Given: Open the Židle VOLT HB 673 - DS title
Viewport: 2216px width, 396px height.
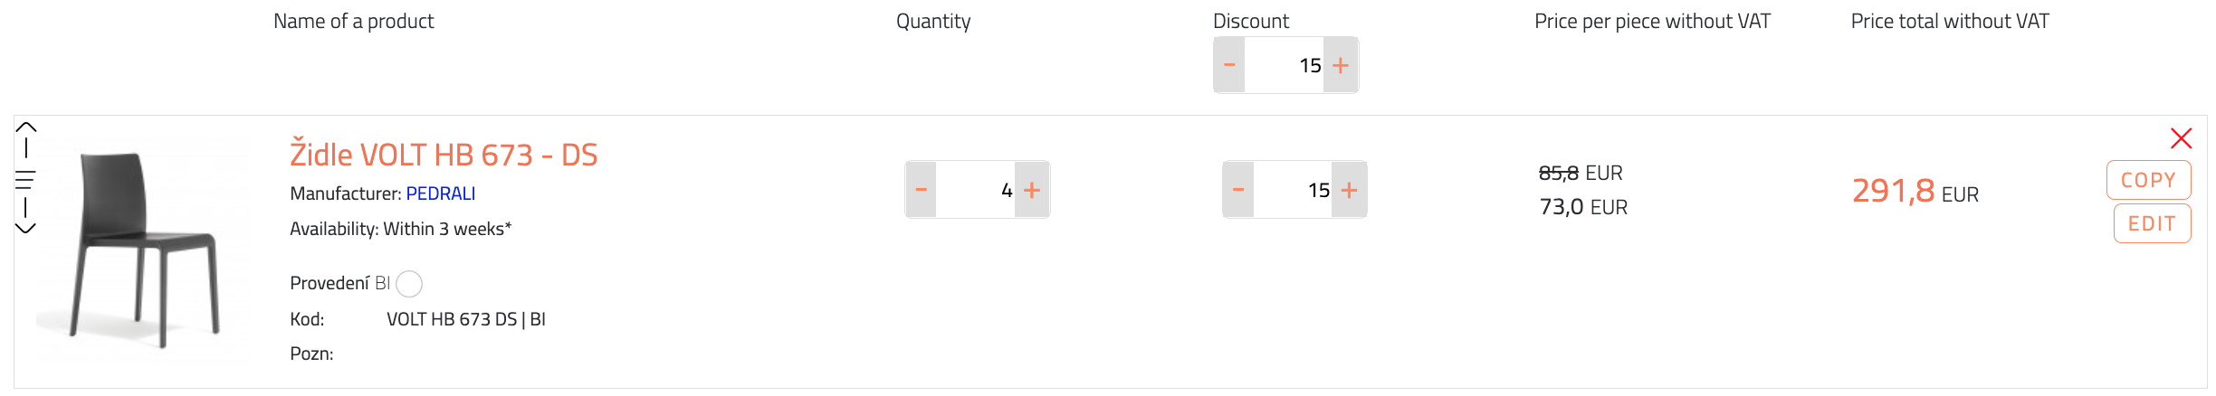Looking at the screenshot, I should (x=444, y=155).
